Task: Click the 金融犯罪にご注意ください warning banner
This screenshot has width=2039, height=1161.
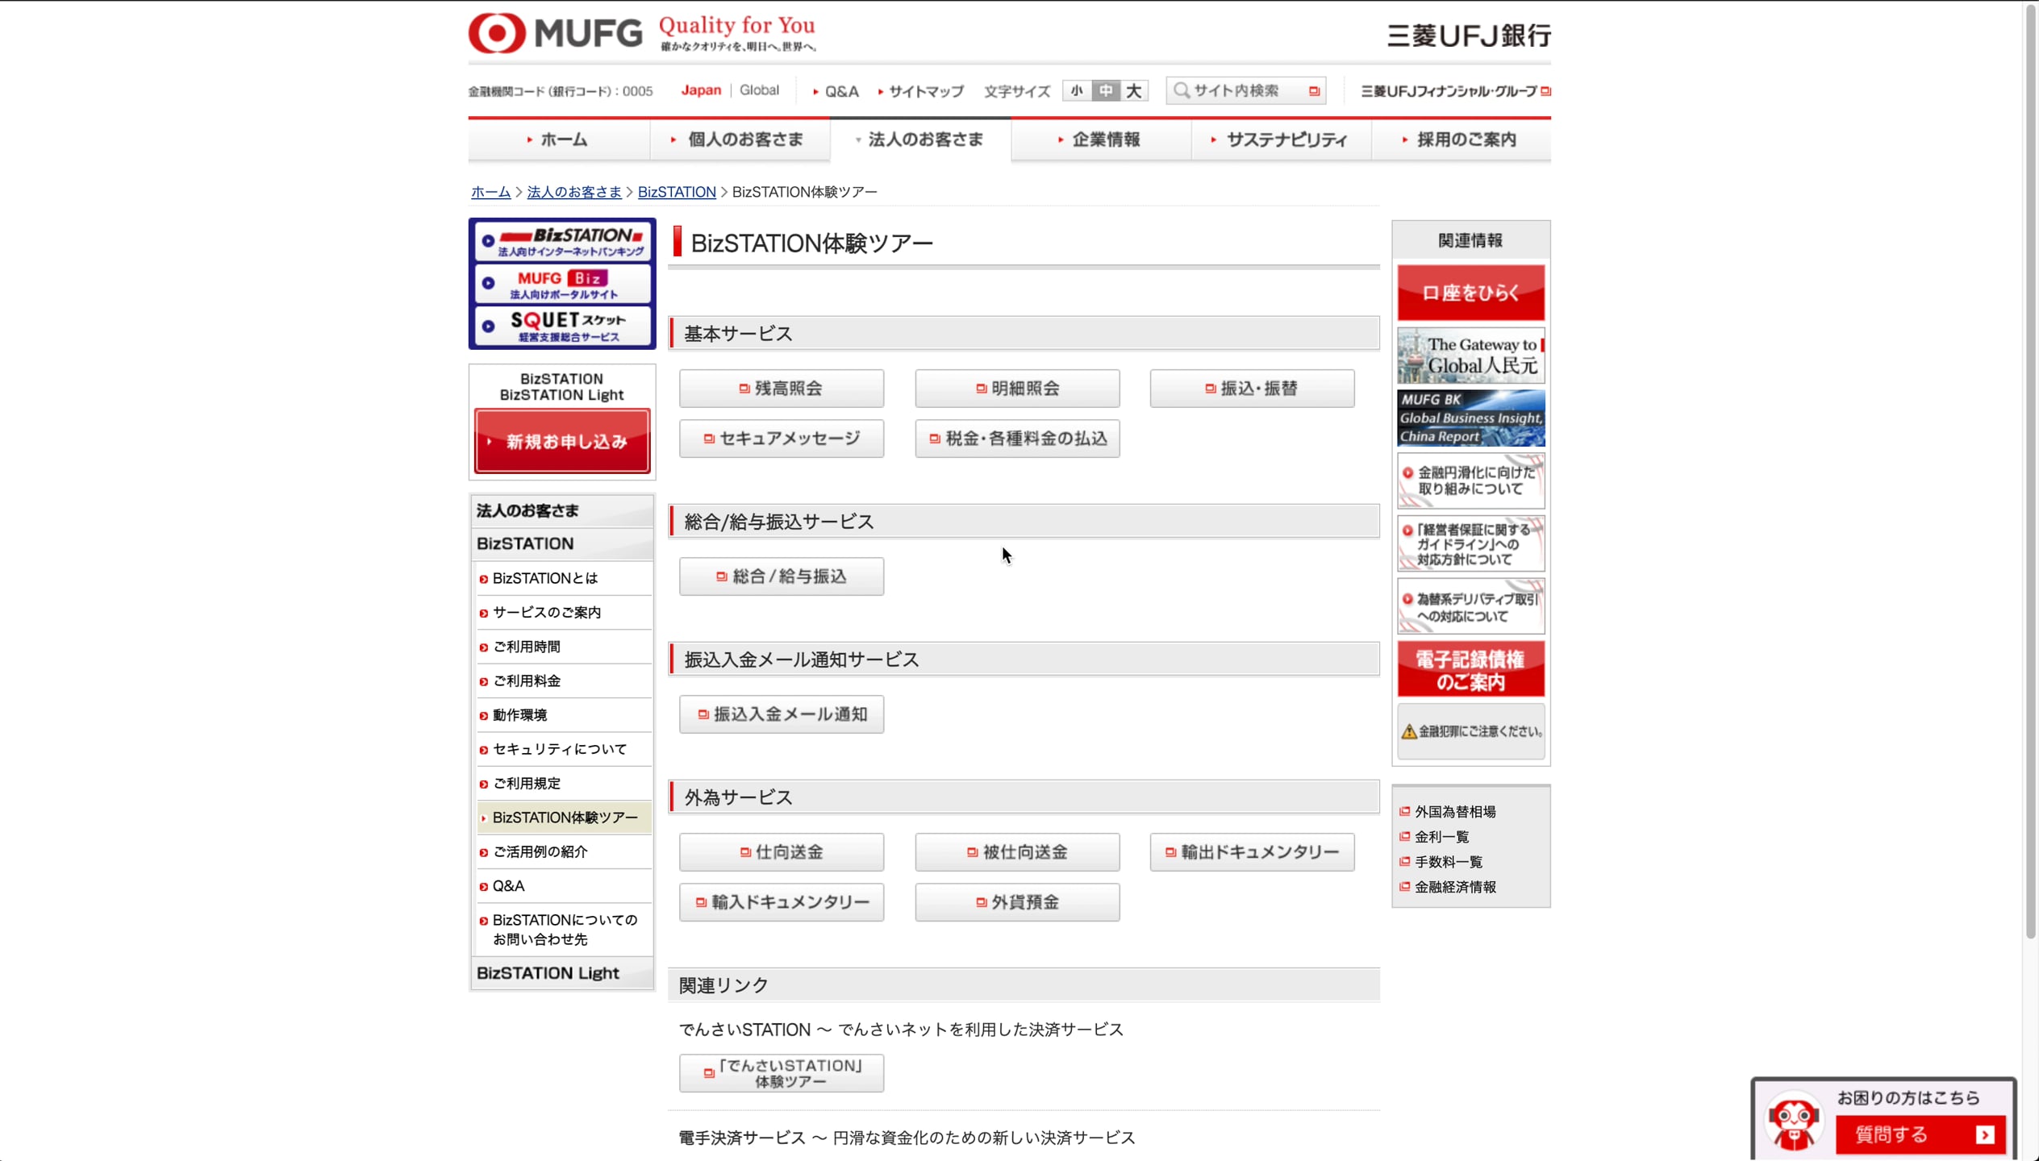Action: [x=1470, y=731]
